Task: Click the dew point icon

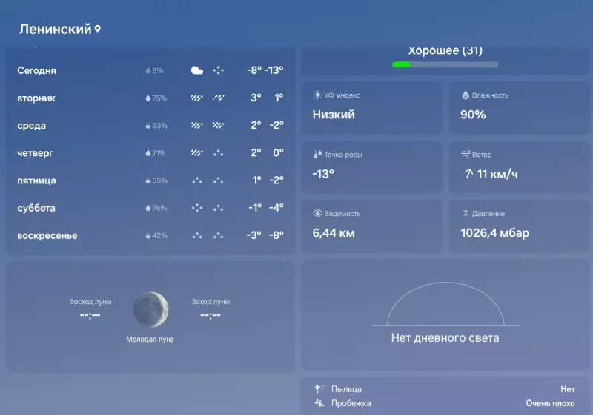Action: click(317, 155)
